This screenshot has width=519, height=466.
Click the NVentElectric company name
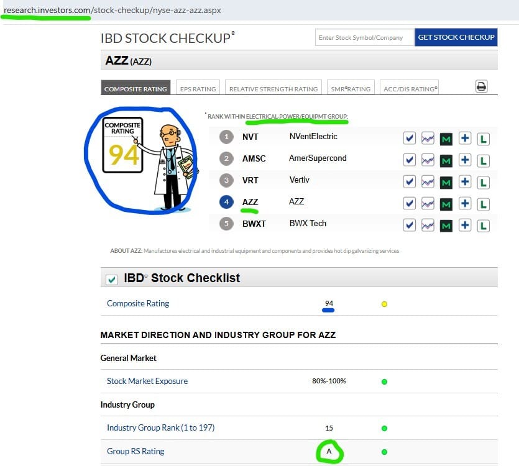(x=313, y=136)
